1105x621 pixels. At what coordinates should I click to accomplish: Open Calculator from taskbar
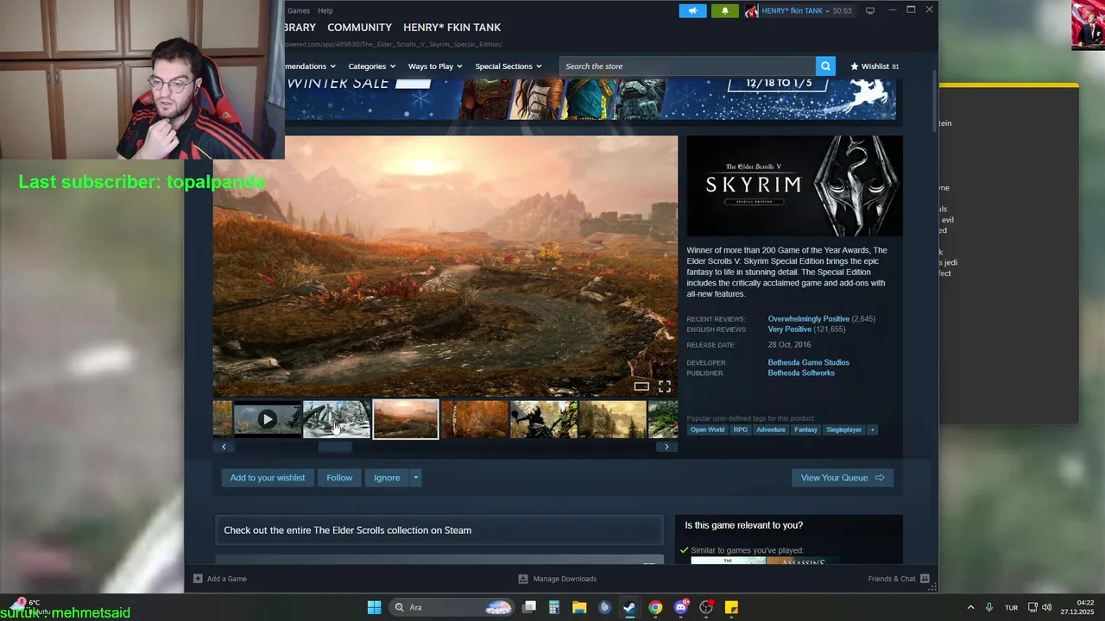tap(554, 607)
